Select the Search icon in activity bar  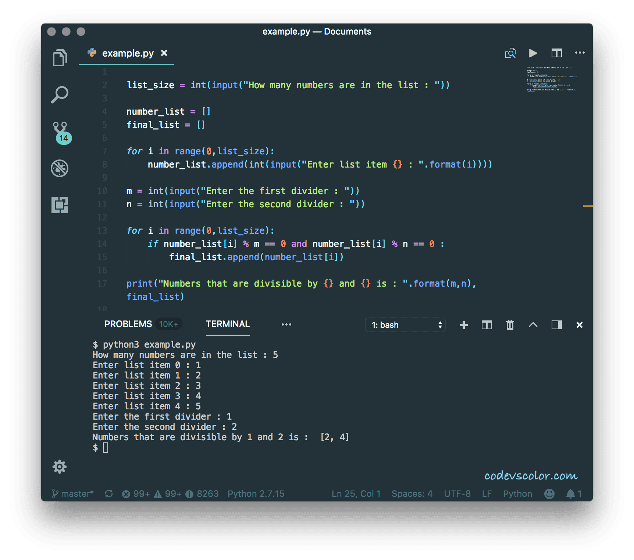pyautogui.click(x=60, y=94)
